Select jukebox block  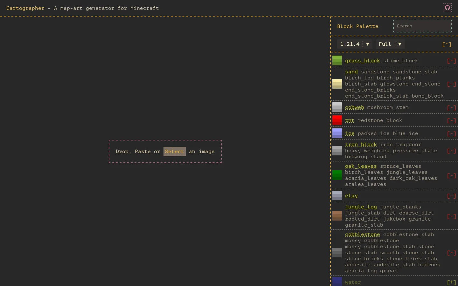(x=394, y=219)
